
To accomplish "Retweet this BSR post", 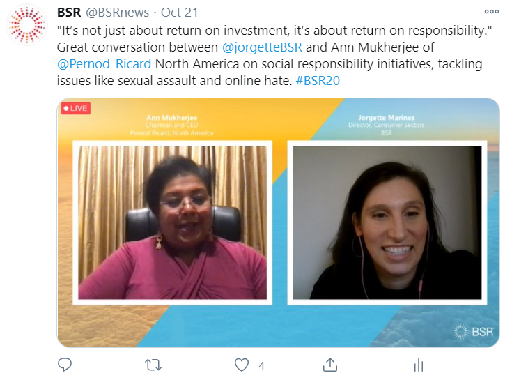I will [x=153, y=365].
